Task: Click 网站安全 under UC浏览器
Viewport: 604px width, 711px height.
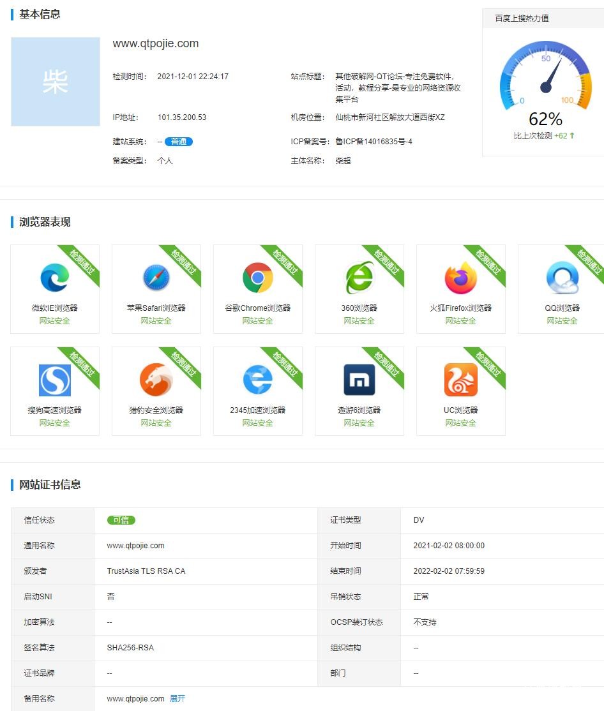Action: point(461,423)
